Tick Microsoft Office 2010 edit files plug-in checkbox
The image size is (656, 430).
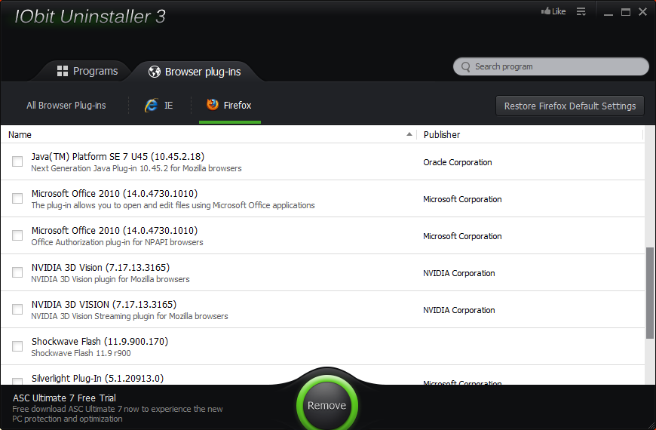point(17,198)
